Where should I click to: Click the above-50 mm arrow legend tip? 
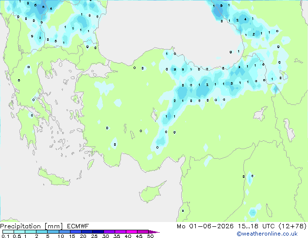pyautogui.click(x=154, y=232)
